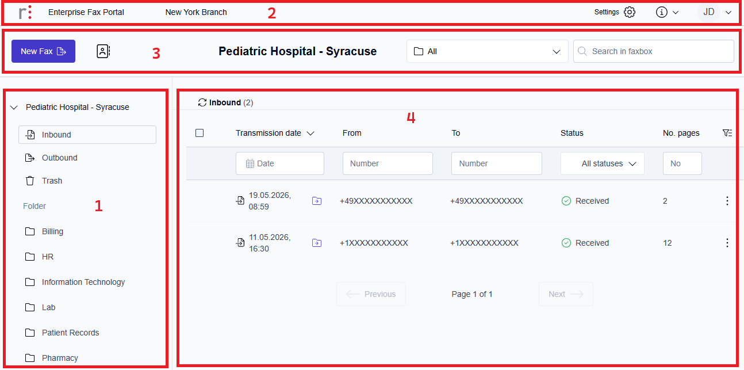This screenshot has width=744, height=370.
Task: Click the Status column header
Action: (572, 133)
